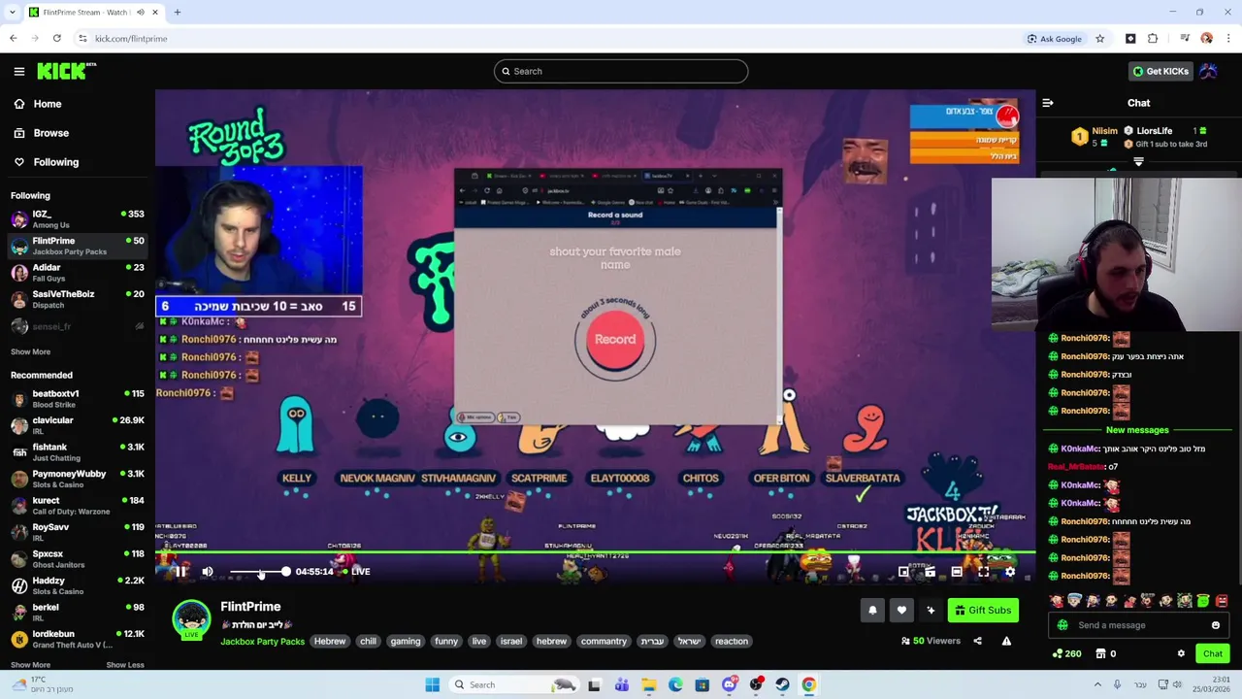
Task: Jump to New messages in chat
Action: coord(1137,430)
